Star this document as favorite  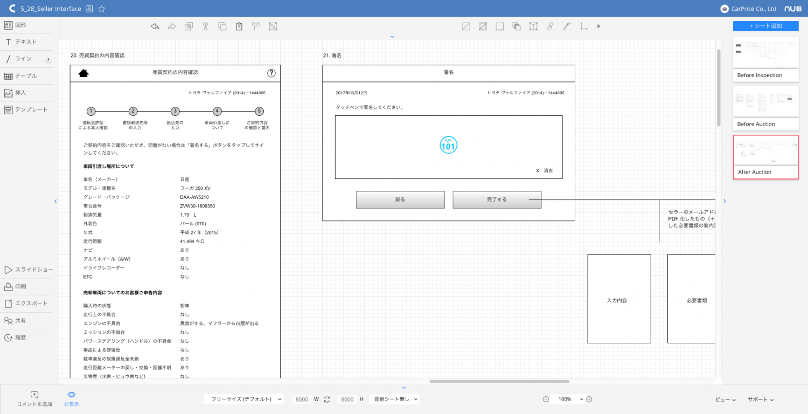[x=102, y=9]
